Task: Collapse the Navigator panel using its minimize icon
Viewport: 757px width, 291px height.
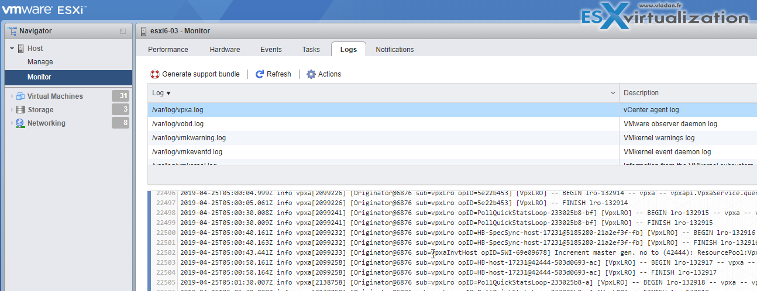Action: 123,31
